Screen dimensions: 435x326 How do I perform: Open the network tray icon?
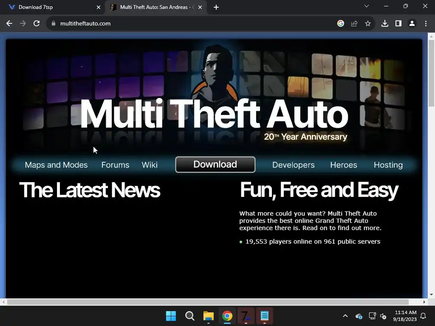point(372,316)
